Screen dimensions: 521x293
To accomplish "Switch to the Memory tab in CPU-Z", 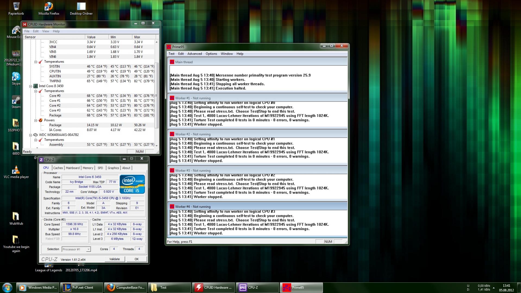I will pyautogui.click(x=88, y=168).
